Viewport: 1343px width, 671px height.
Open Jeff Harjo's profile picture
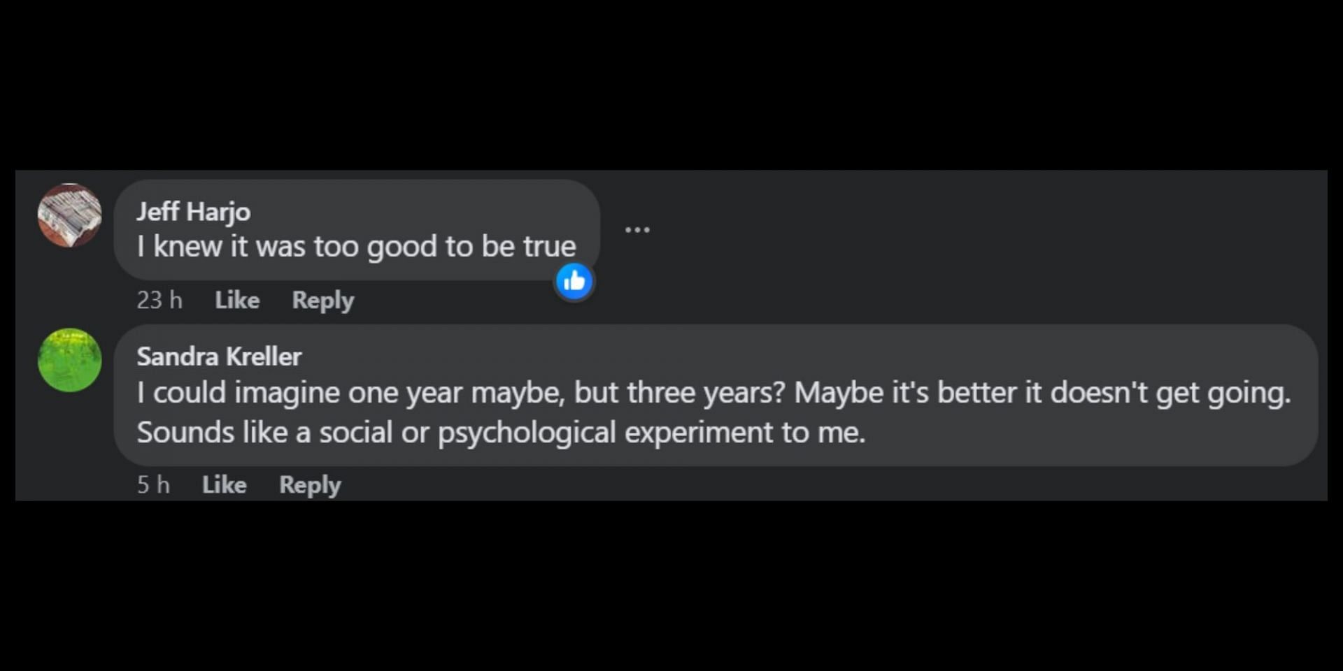click(x=69, y=215)
